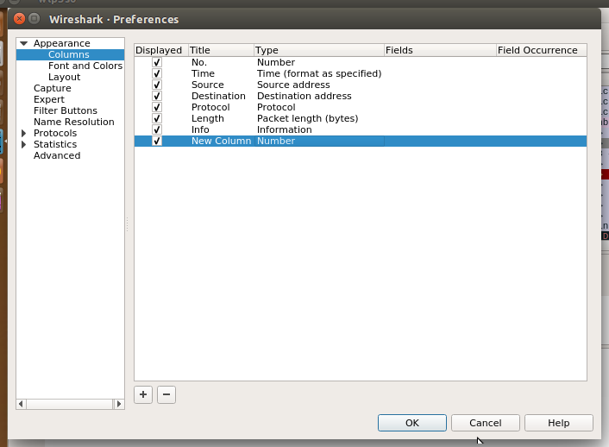The image size is (609, 447).
Task: Remove selected column with minus button
Action: 166,394
